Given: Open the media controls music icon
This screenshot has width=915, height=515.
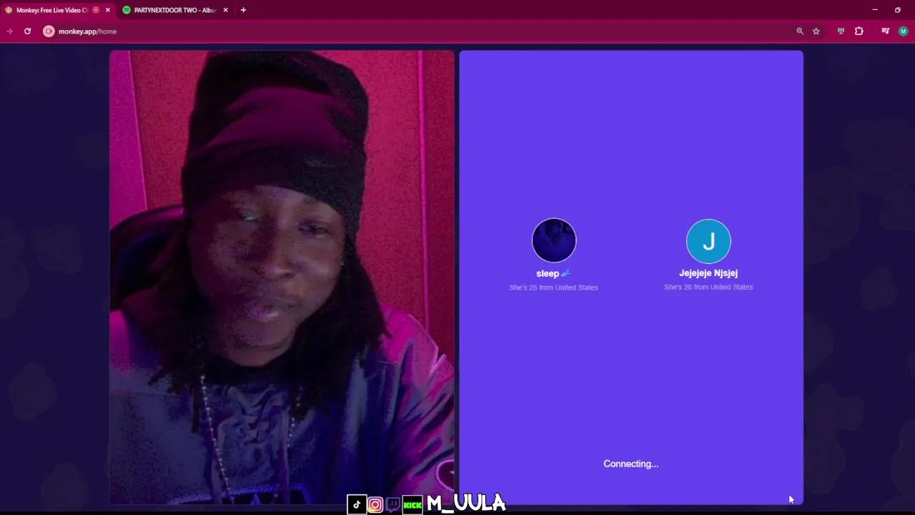Looking at the screenshot, I should [x=886, y=31].
